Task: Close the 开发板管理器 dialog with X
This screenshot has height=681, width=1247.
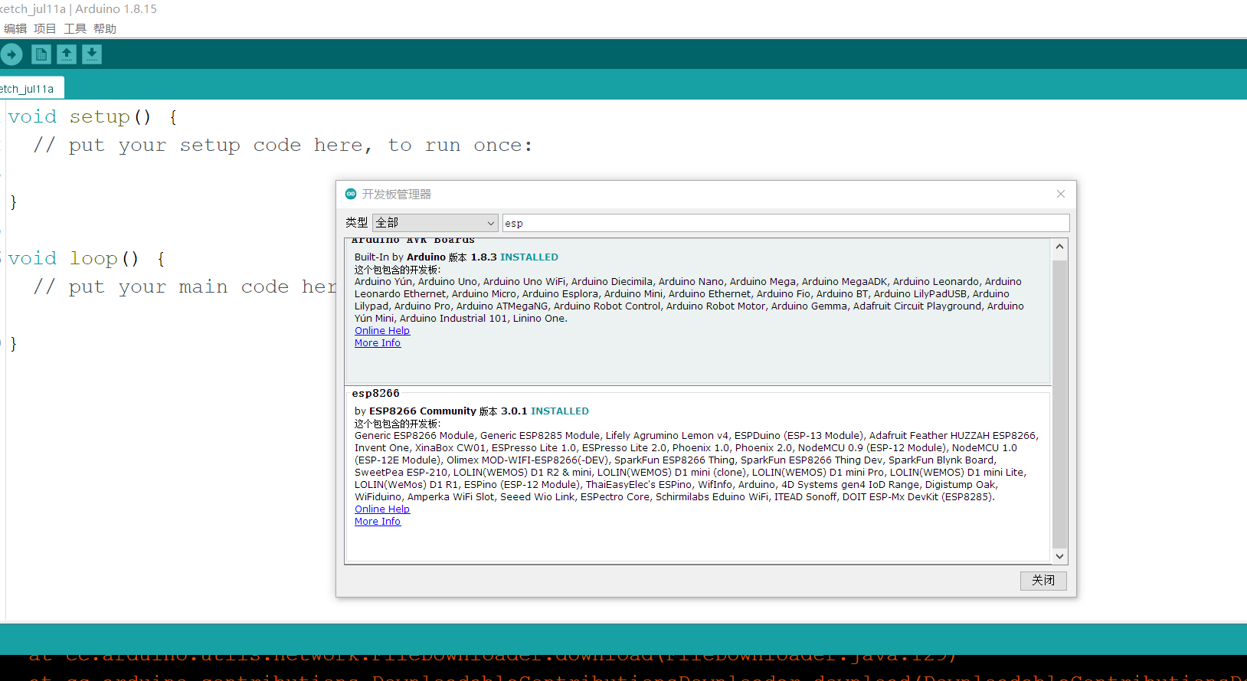Action: pos(1061,194)
